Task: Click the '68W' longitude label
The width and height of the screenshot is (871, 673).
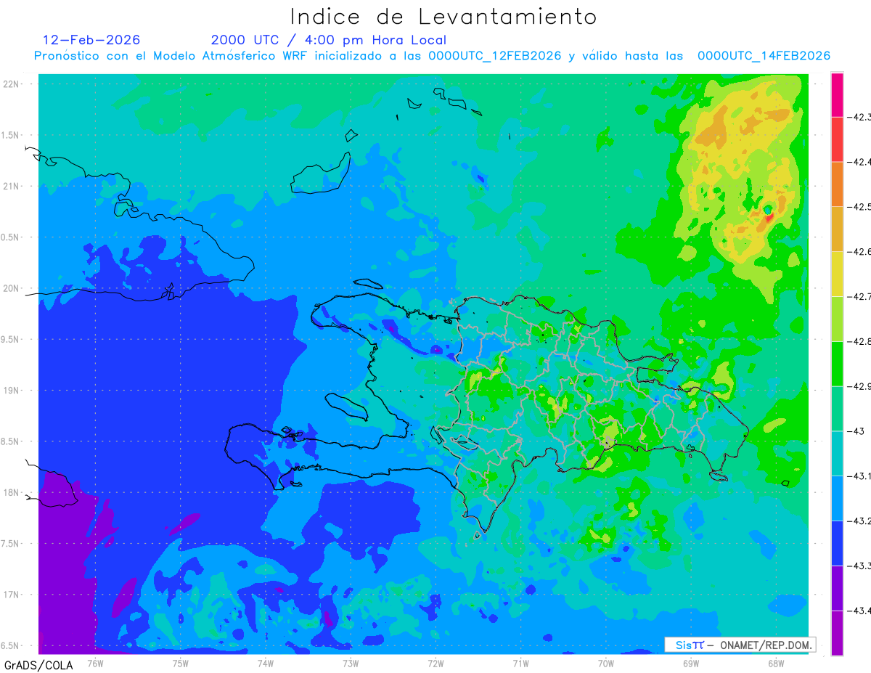Action: tap(775, 663)
